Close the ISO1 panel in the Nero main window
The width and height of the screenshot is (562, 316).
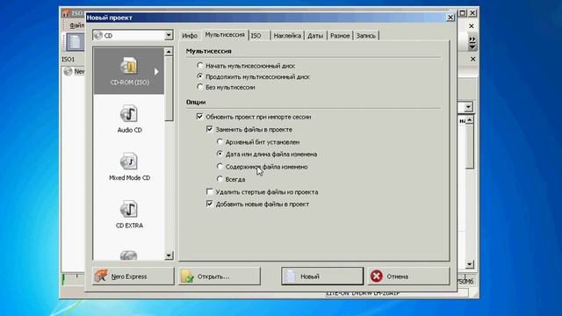pyautogui.click(x=472, y=59)
